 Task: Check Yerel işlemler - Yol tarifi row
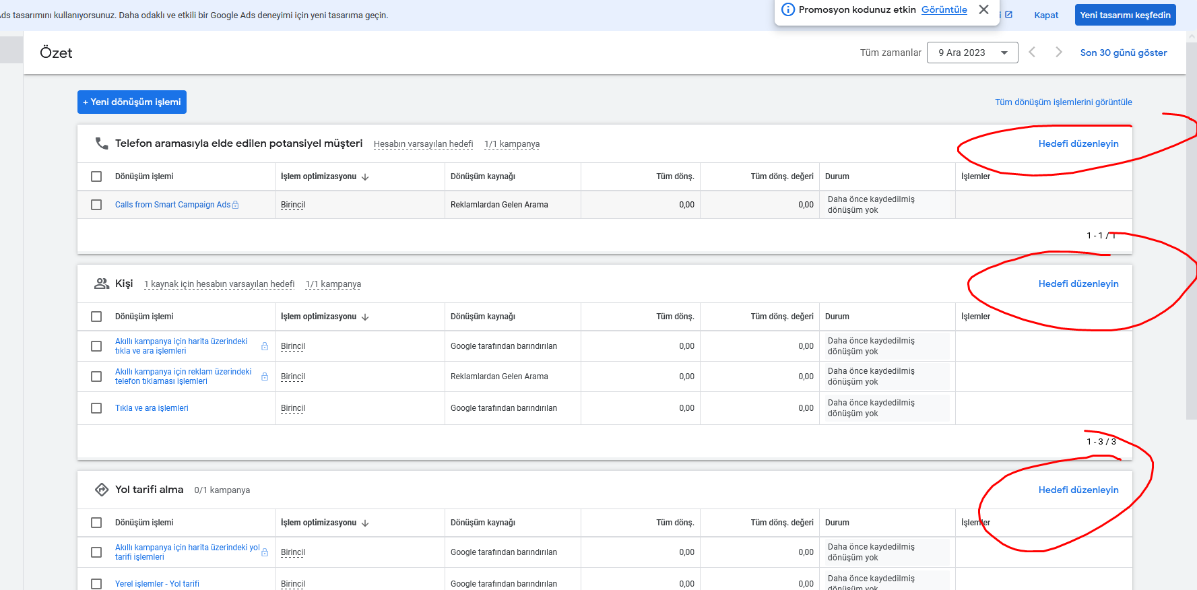pos(96,584)
